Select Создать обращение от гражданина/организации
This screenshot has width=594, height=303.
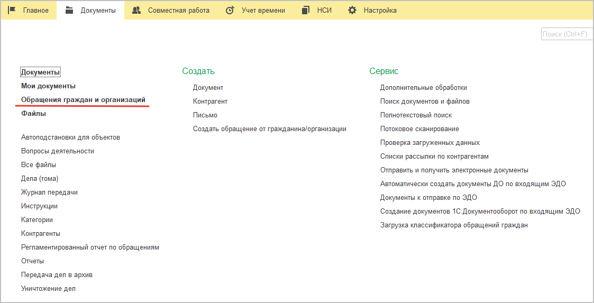(269, 128)
